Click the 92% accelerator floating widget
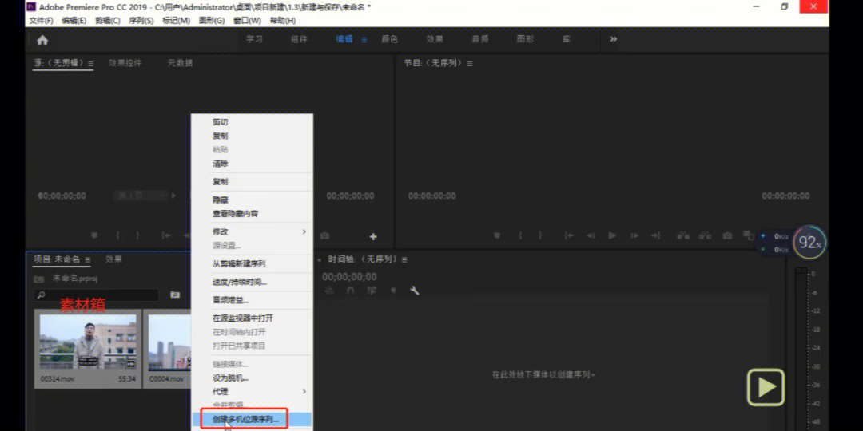This screenshot has height=431, width=863. pyautogui.click(x=809, y=242)
